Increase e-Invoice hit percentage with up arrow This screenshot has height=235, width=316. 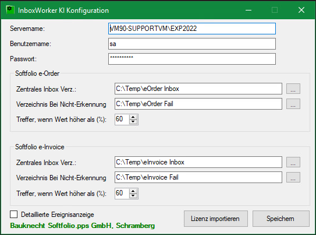(133, 191)
